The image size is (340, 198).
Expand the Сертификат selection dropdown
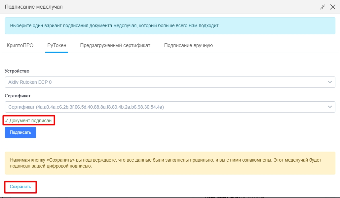[170, 107]
